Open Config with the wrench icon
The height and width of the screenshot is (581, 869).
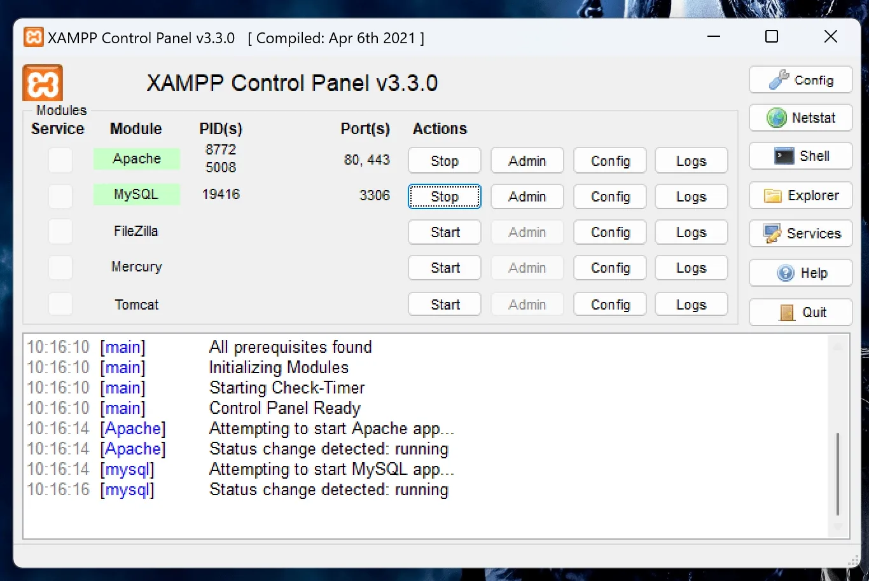pos(800,80)
